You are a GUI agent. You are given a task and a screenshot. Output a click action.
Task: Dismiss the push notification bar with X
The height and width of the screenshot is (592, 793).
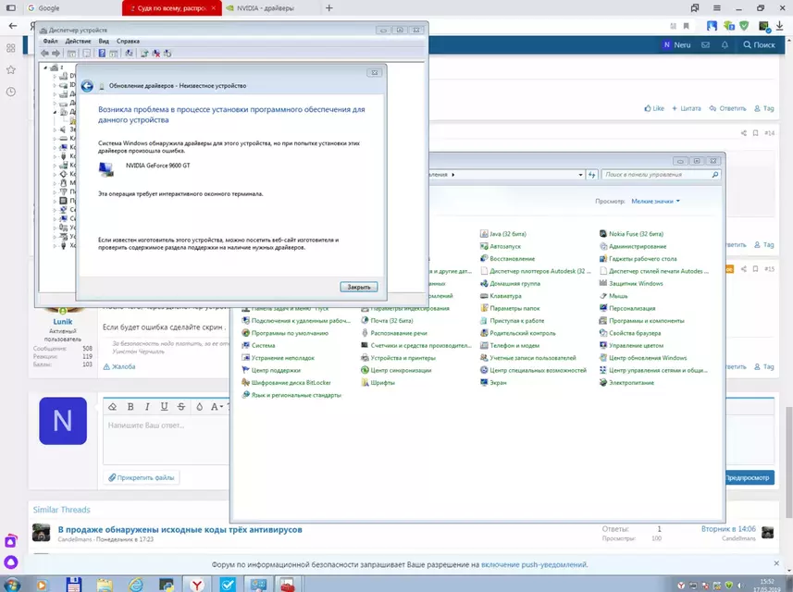[x=776, y=563]
